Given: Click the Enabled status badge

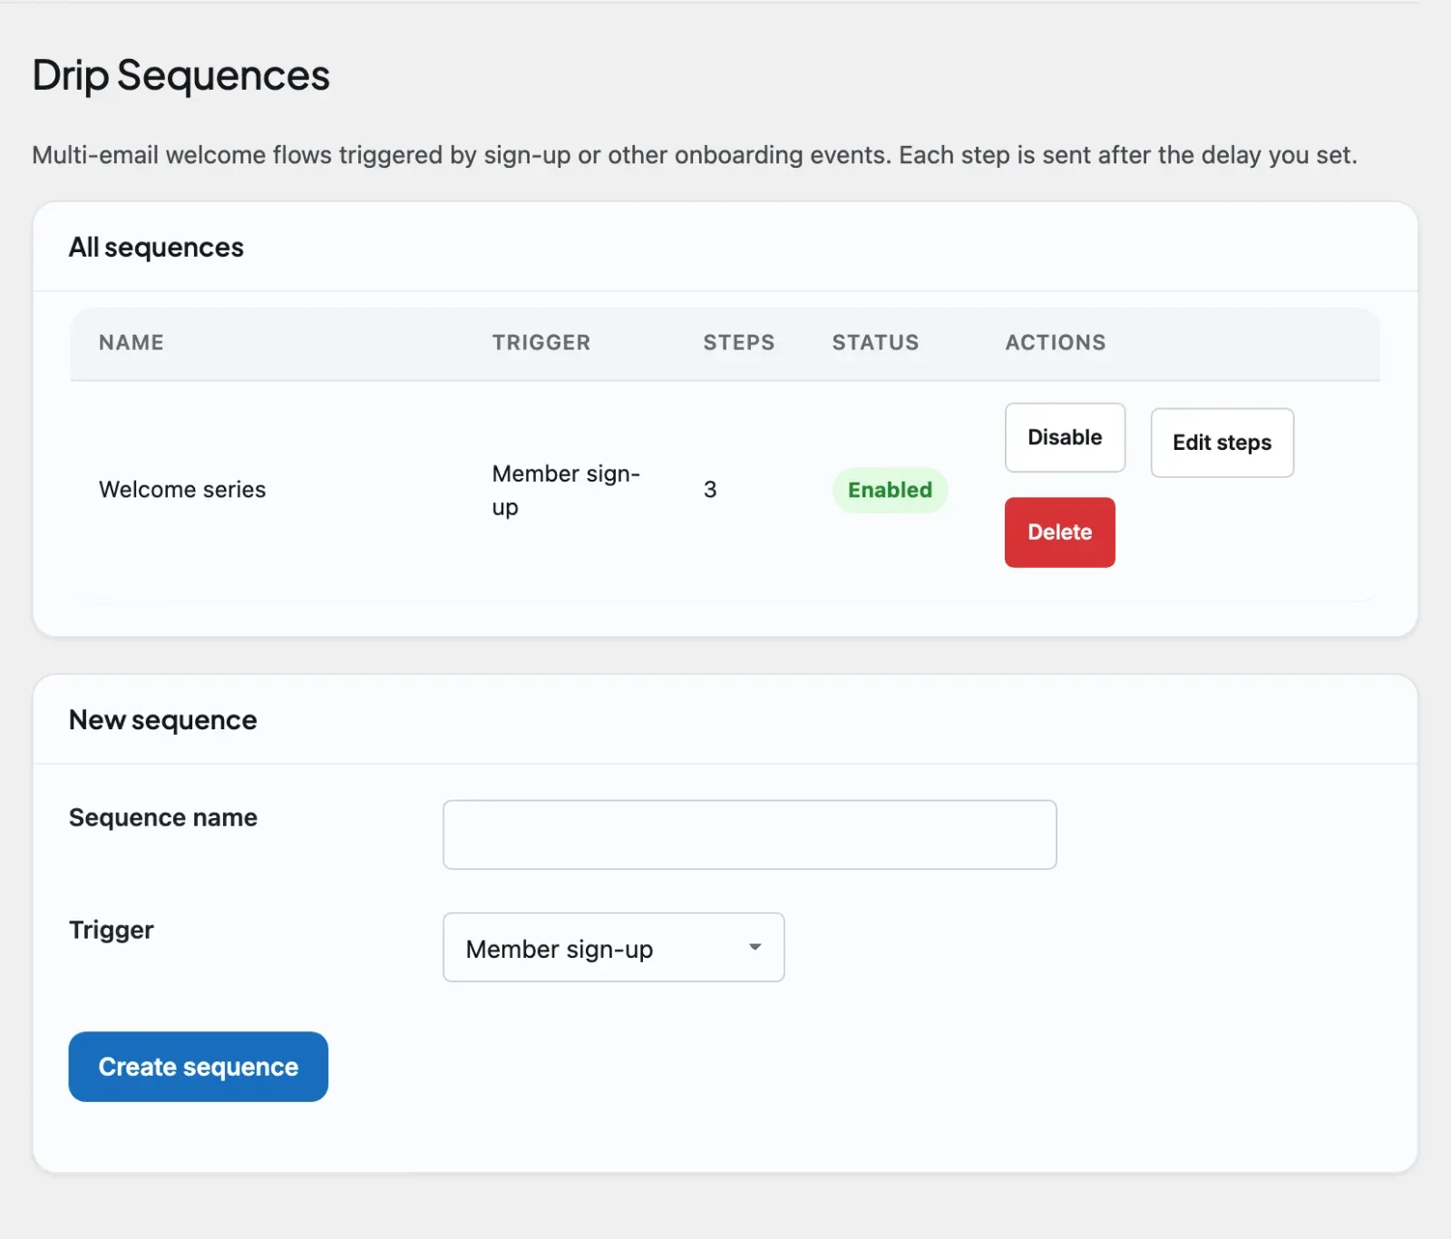Looking at the screenshot, I should point(890,490).
